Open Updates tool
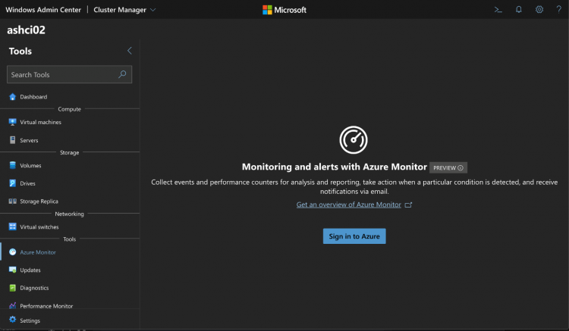 pyautogui.click(x=30, y=270)
